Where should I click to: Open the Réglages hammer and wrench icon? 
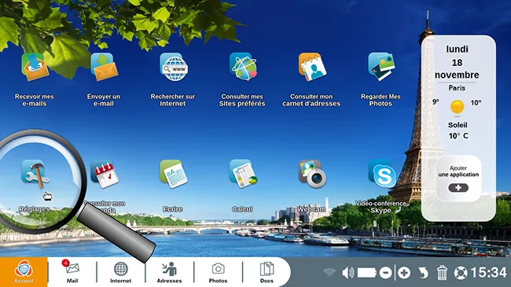point(35,174)
